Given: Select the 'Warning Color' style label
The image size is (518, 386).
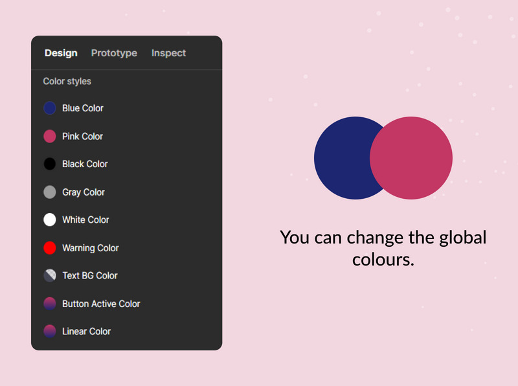Looking at the screenshot, I should (90, 248).
